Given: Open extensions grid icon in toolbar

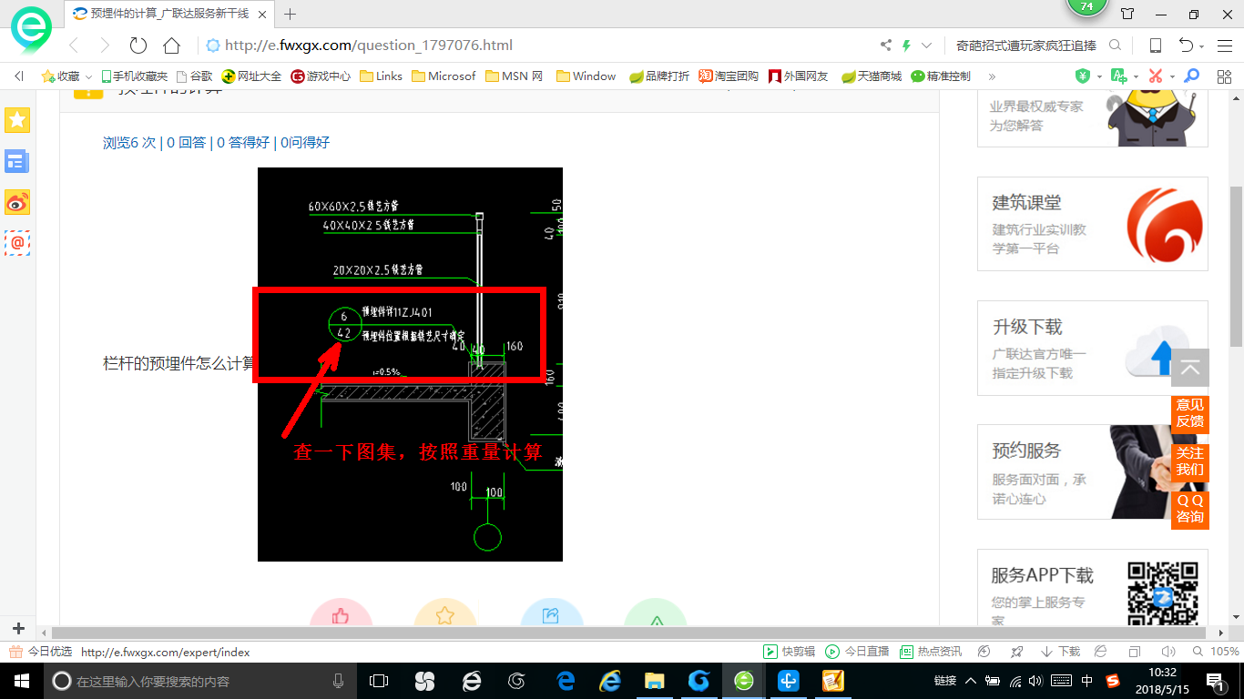Looking at the screenshot, I should click(x=1224, y=76).
